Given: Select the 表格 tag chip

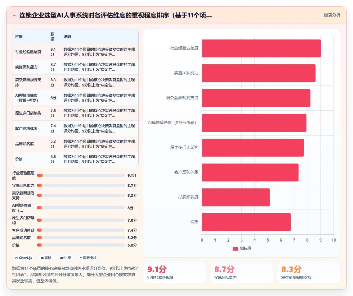Looking at the screenshot, I should [46, 258].
